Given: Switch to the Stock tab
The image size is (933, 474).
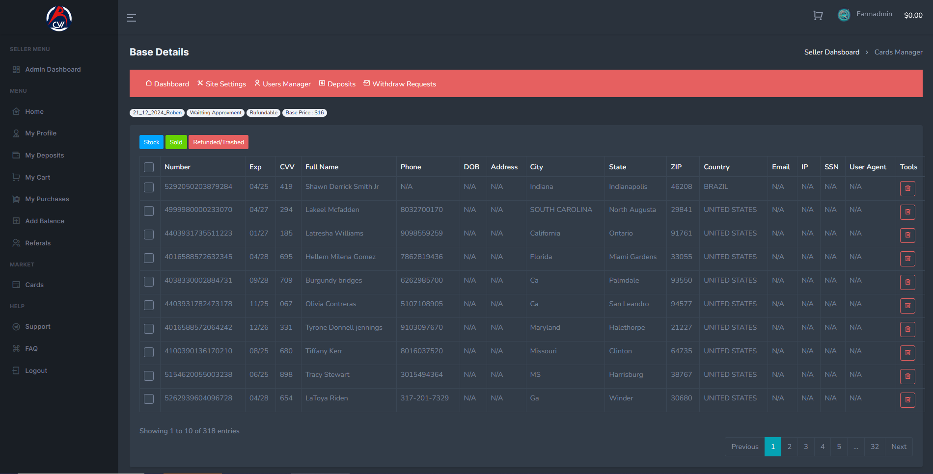Looking at the screenshot, I should pos(151,142).
